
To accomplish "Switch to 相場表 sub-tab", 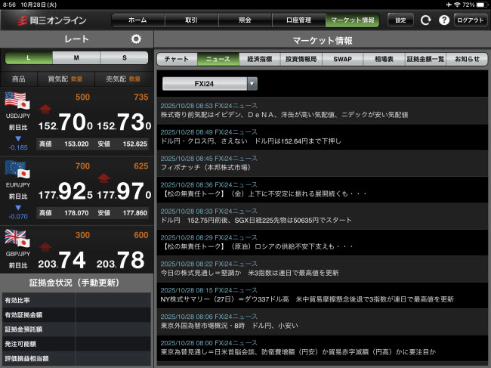I will [x=384, y=59].
